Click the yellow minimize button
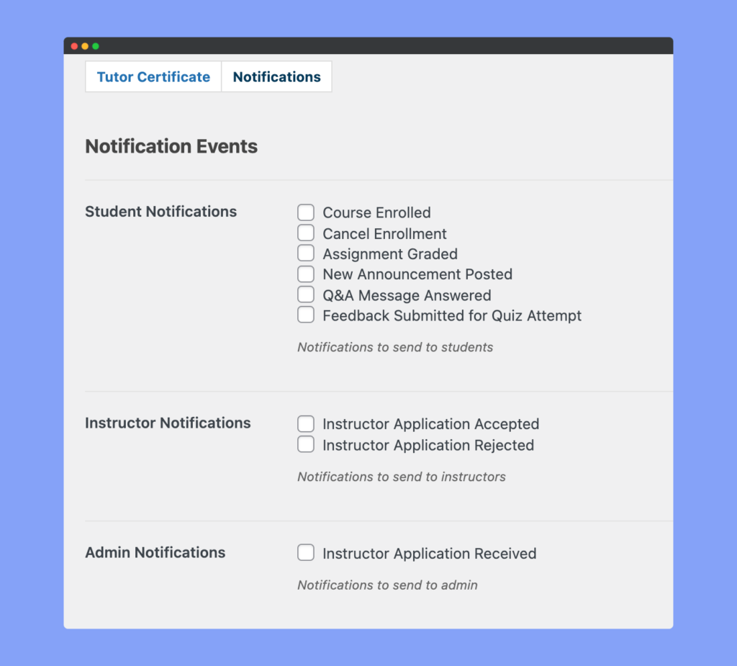The width and height of the screenshot is (737, 666). click(x=85, y=45)
